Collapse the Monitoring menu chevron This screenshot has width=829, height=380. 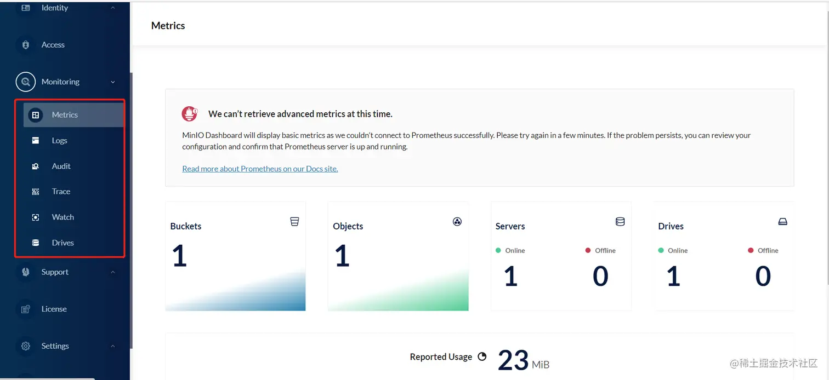[x=113, y=82]
